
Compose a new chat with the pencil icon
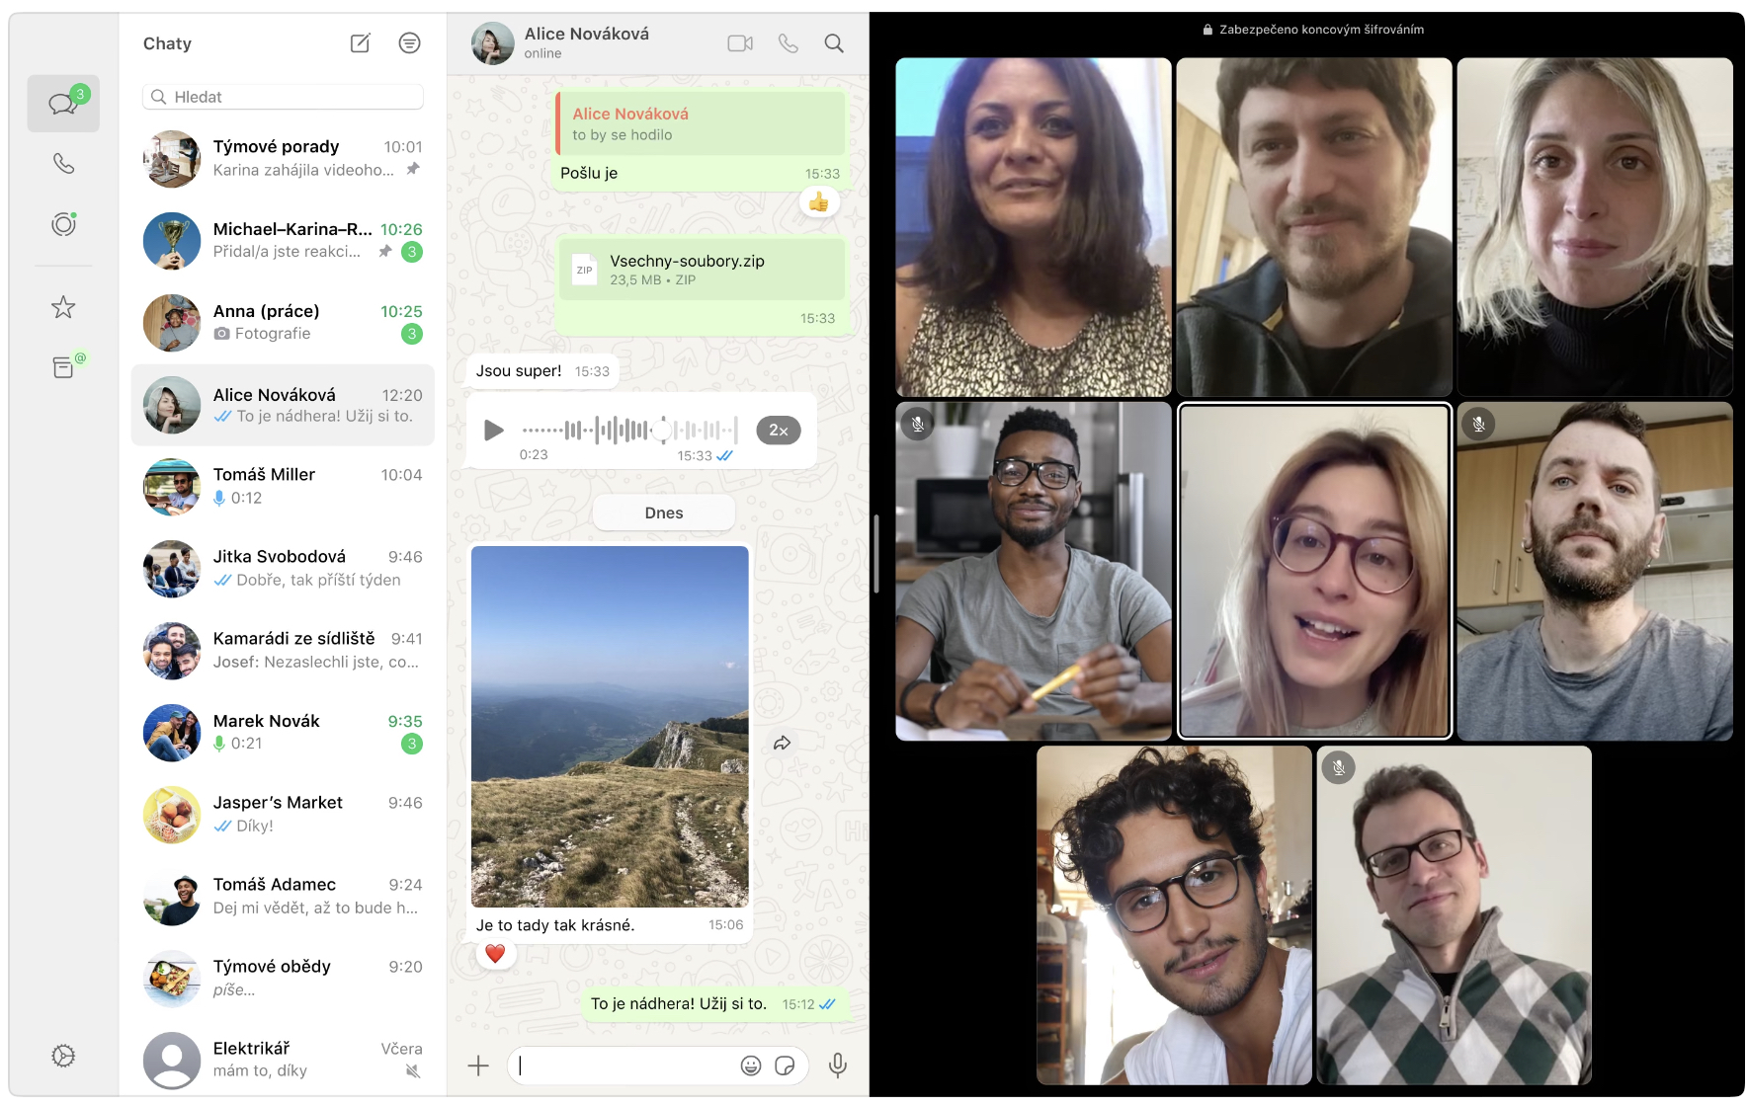click(359, 42)
